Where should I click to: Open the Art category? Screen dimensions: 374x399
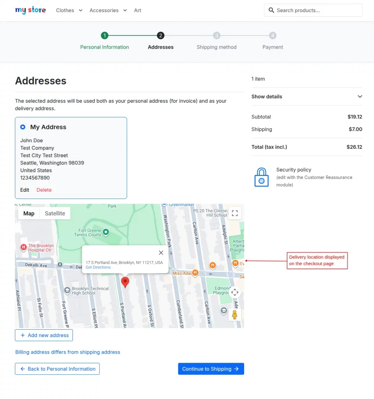138,11
